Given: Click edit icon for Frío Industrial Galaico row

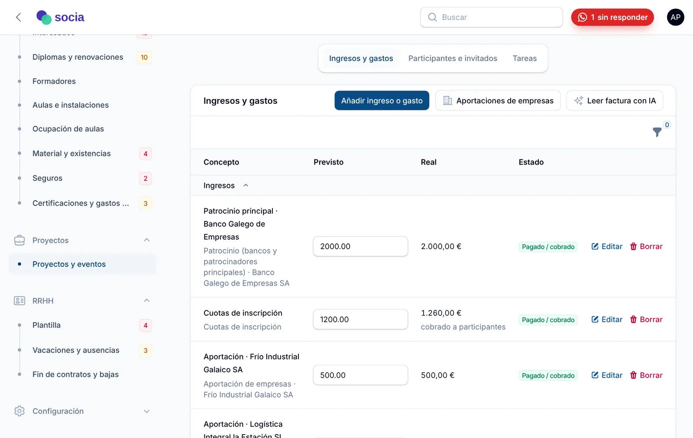Looking at the screenshot, I should pos(595,375).
